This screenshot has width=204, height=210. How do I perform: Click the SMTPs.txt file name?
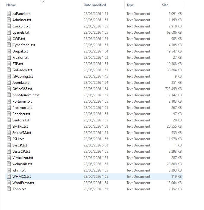[x=20, y=126]
